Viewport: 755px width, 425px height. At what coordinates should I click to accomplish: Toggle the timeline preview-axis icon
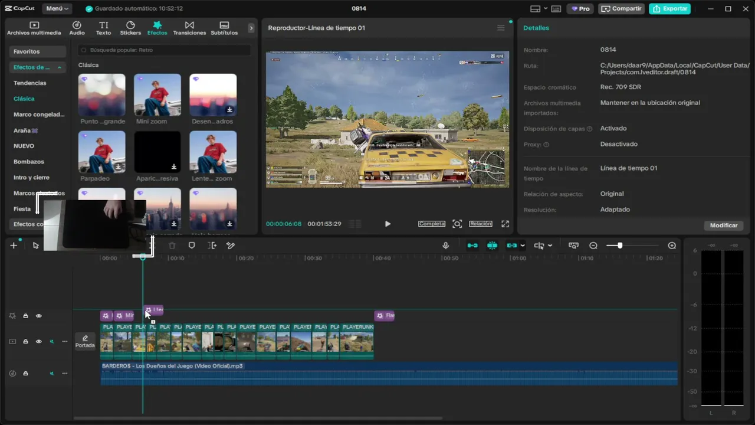click(573, 246)
